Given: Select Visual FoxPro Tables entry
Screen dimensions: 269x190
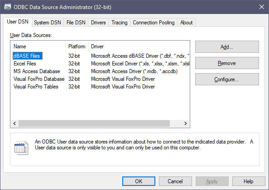Looking at the screenshot, I should [36, 87].
